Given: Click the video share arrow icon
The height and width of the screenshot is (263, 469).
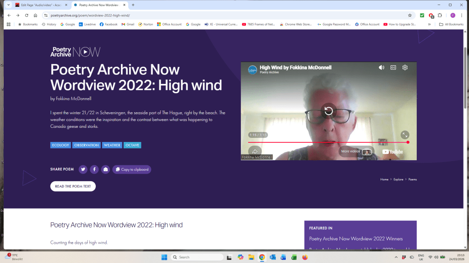Looking at the screenshot, I should pos(255,152).
